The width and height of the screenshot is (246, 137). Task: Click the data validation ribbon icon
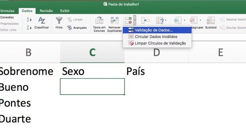pyautogui.click(x=128, y=20)
